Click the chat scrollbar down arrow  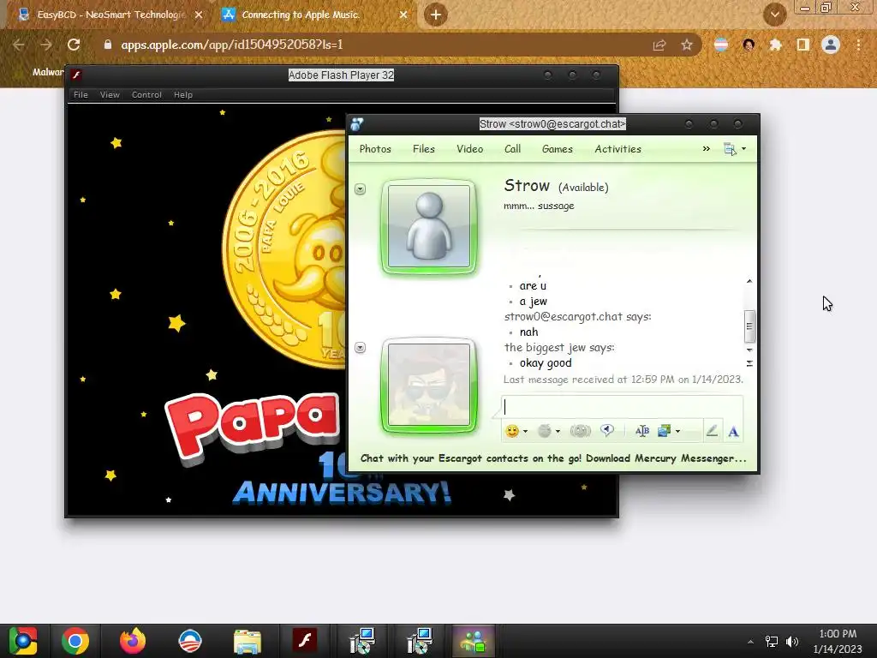point(749,350)
